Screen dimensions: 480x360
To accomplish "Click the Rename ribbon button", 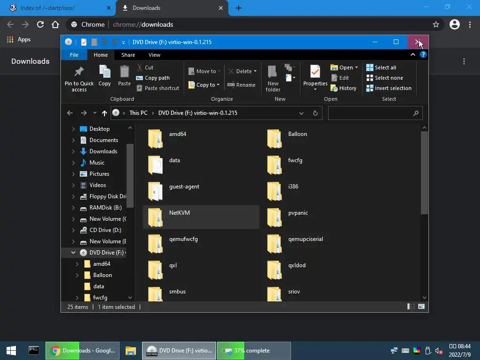I will pyautogui.click(x=241, y=85).
